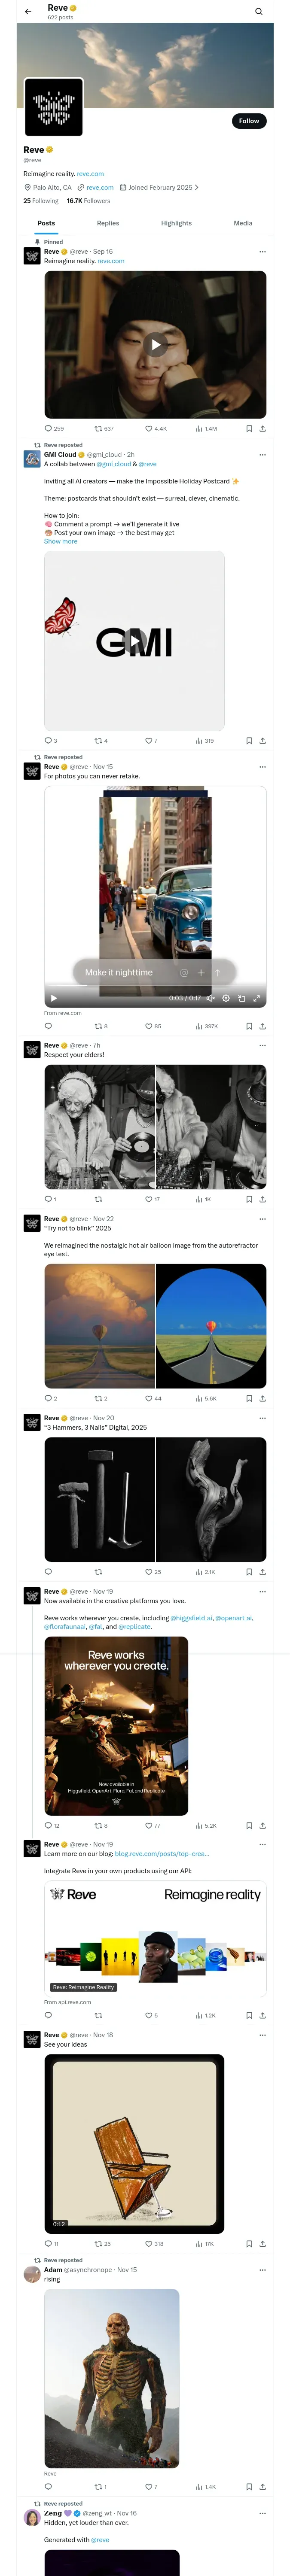
Task: Reply to the pinned Reve post
Action: (x=48, y=428)
